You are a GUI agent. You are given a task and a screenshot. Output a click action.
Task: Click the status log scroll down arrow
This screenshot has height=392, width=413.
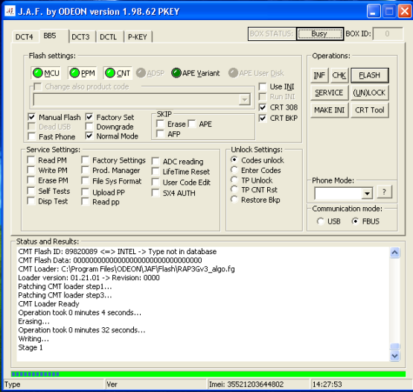pos(394,356)
